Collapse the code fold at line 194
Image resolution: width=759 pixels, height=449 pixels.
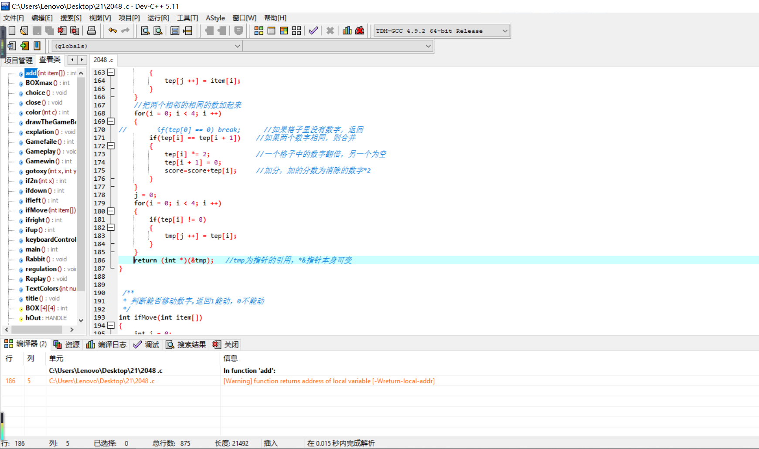tap(111, 325)
